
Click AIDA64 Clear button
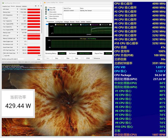click(x=68, y=58)
